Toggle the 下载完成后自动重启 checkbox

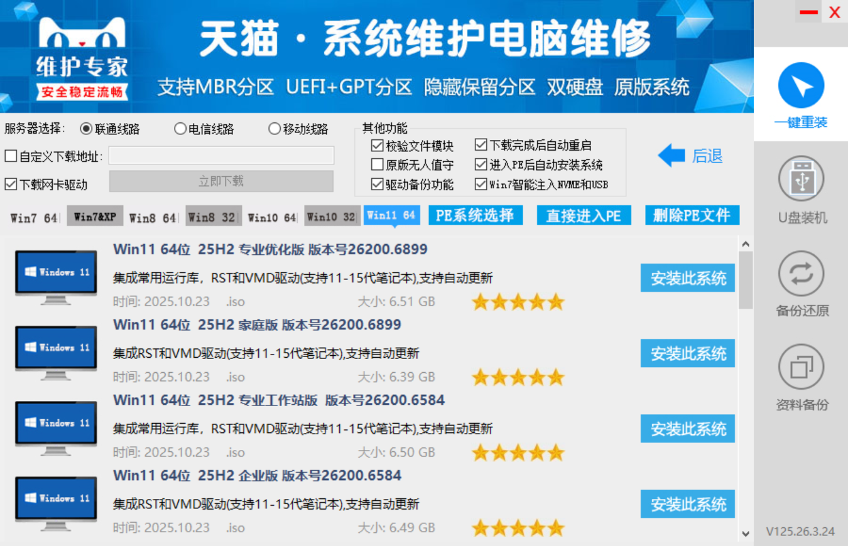coord(481,146)
